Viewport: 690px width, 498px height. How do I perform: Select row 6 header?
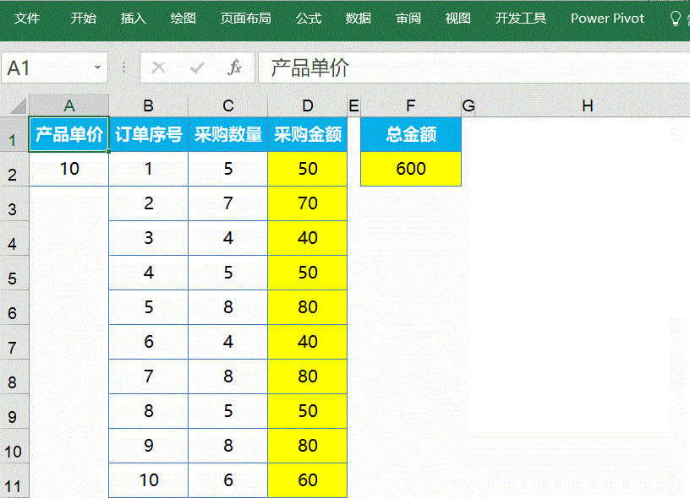pos(14,307)
